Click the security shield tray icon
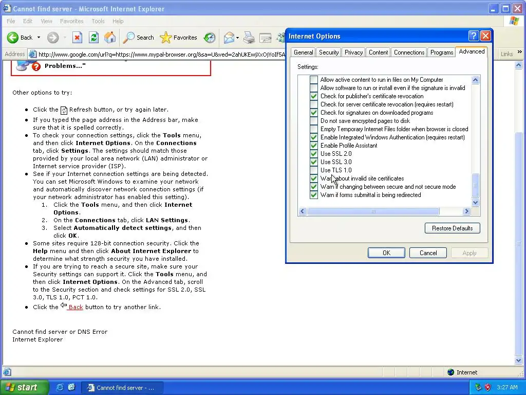 (488, 387)
